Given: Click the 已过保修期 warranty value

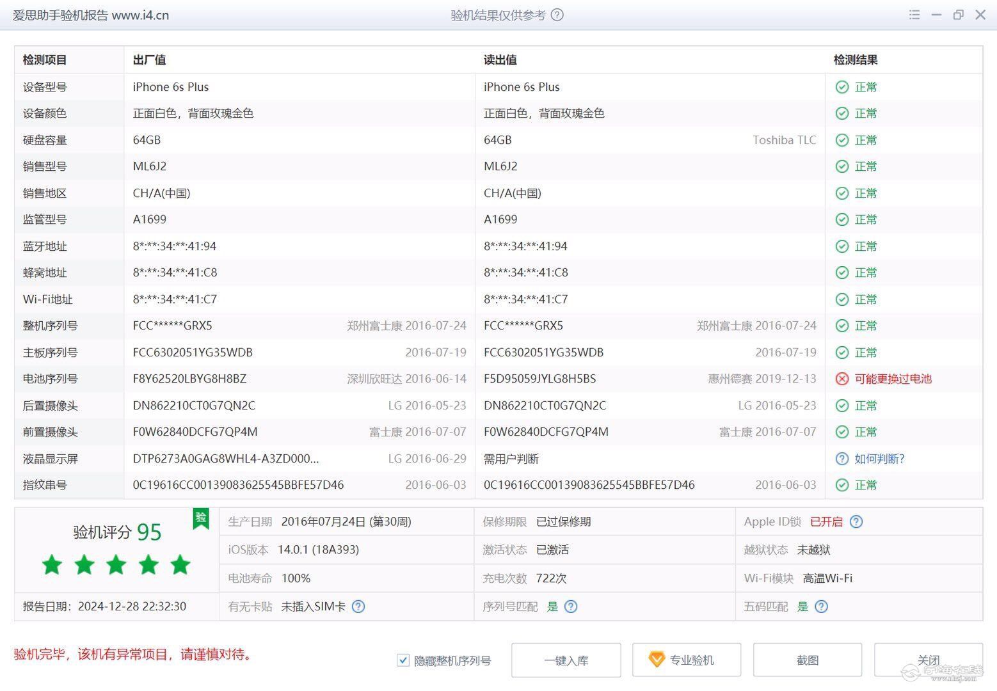Looking at the screenshot, I should pyautogui.click(x=564, y=521).
